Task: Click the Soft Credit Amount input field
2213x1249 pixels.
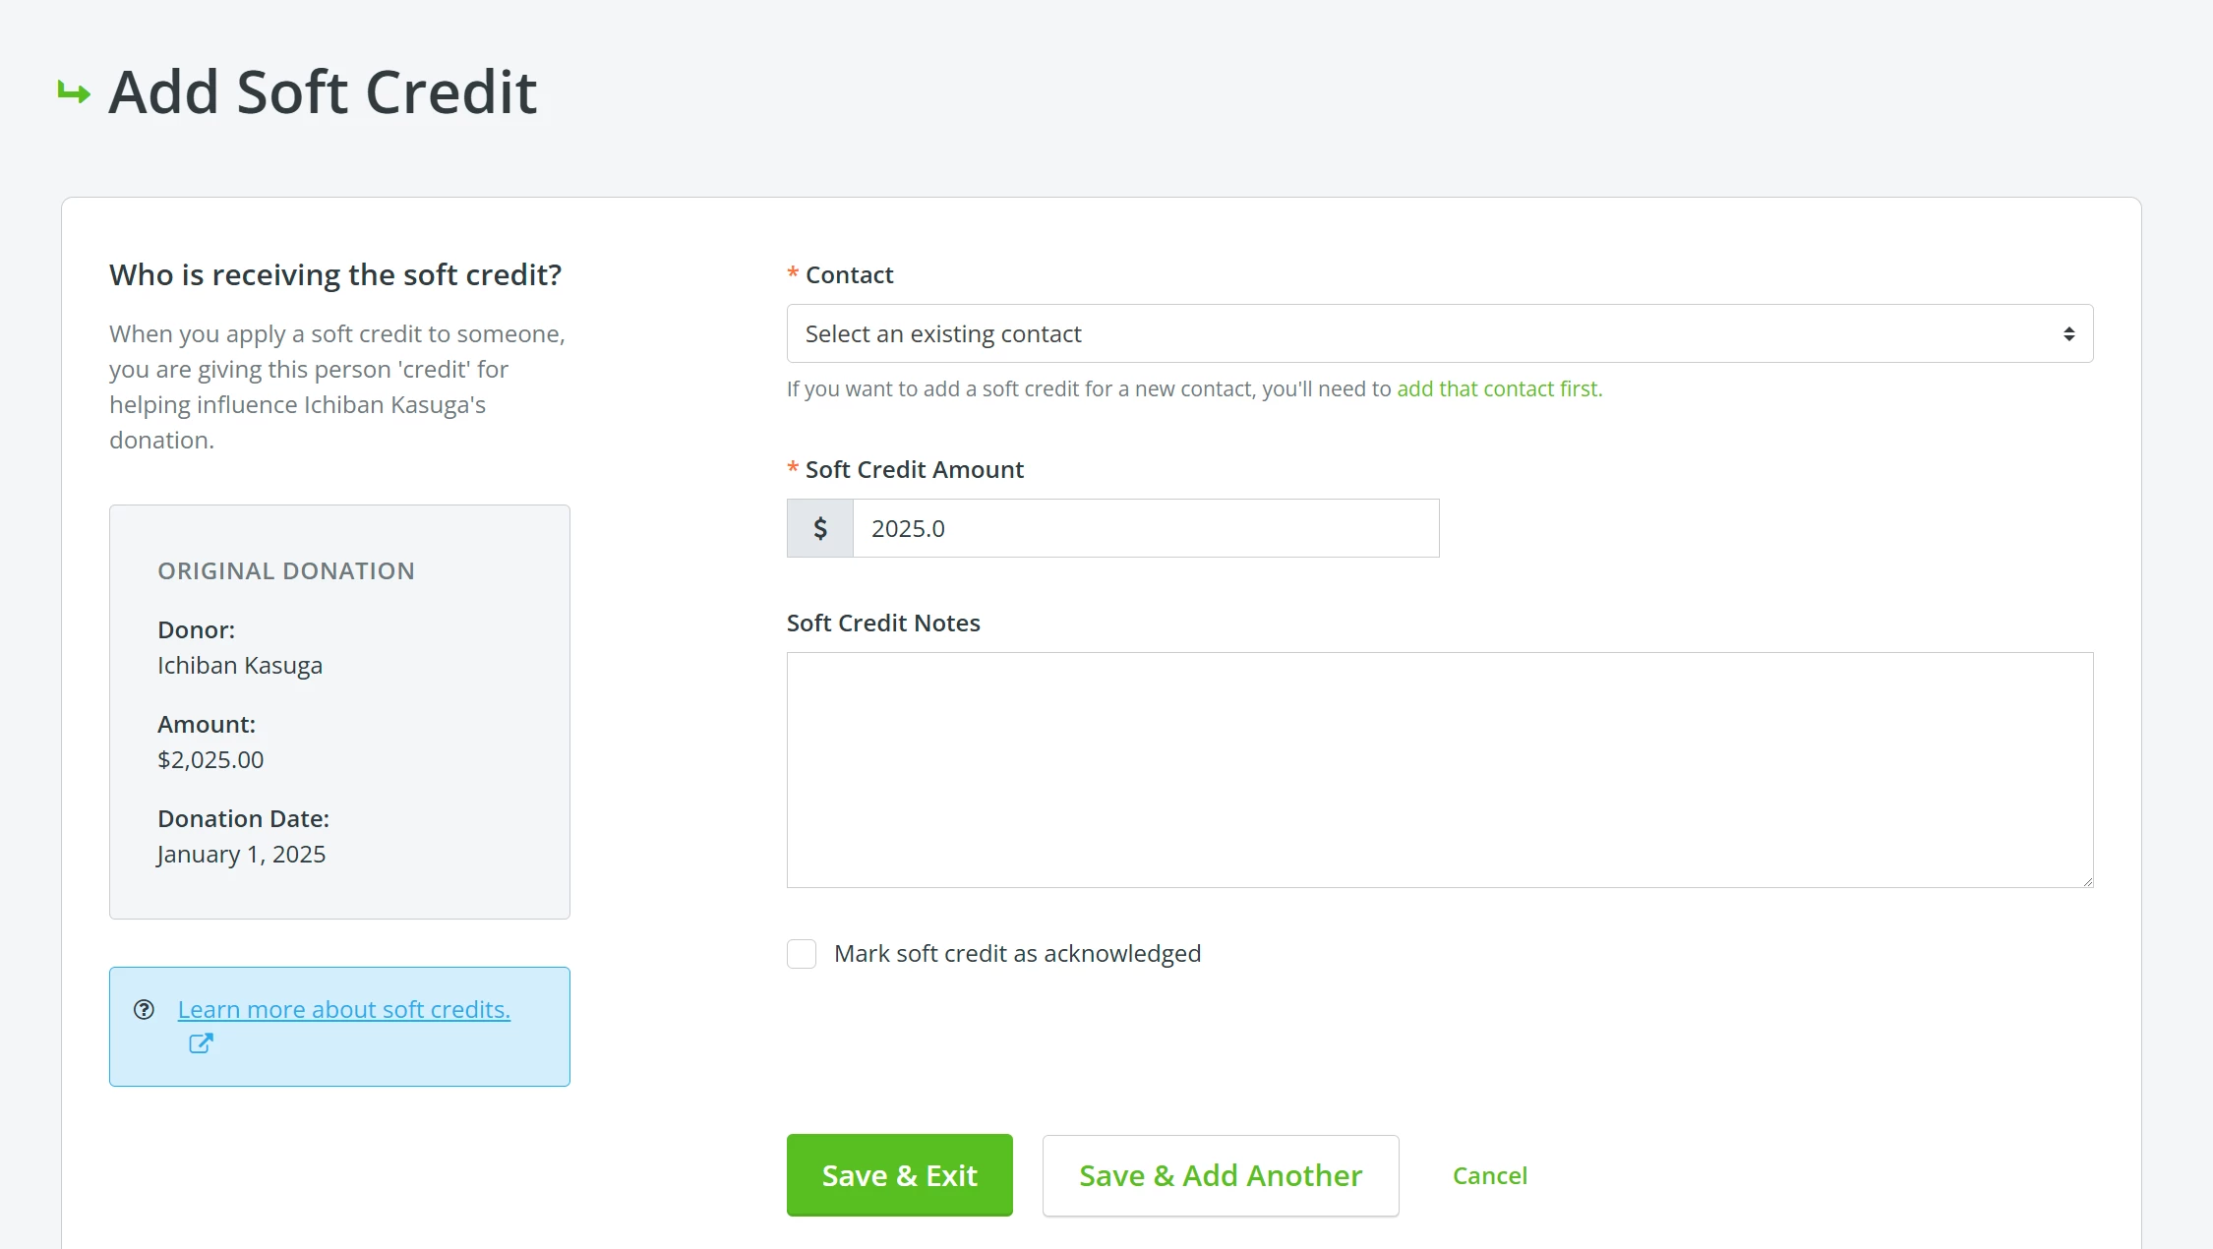Action: [1145, 528]
